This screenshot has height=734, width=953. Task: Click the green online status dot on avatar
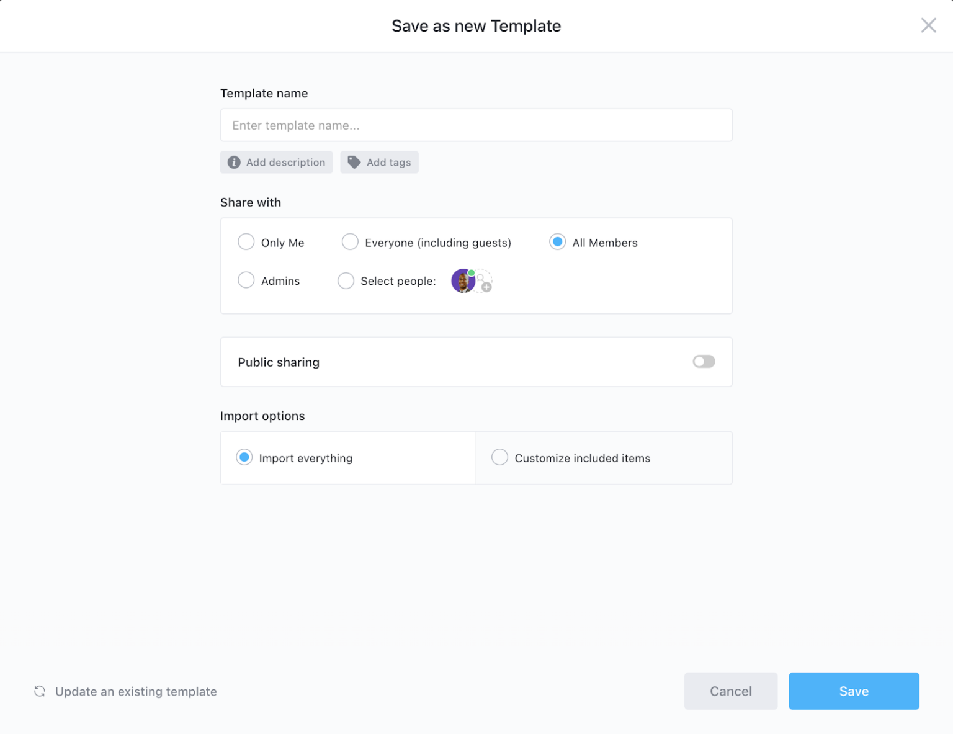coord(472,272)
